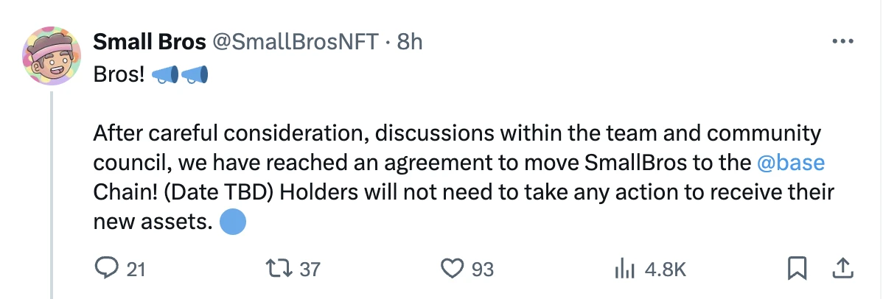Open the view analytics bar chart icon
Image resolution: width=883 pixels, height=299 pixels.
pyautogui.click(x=625, y=270)
